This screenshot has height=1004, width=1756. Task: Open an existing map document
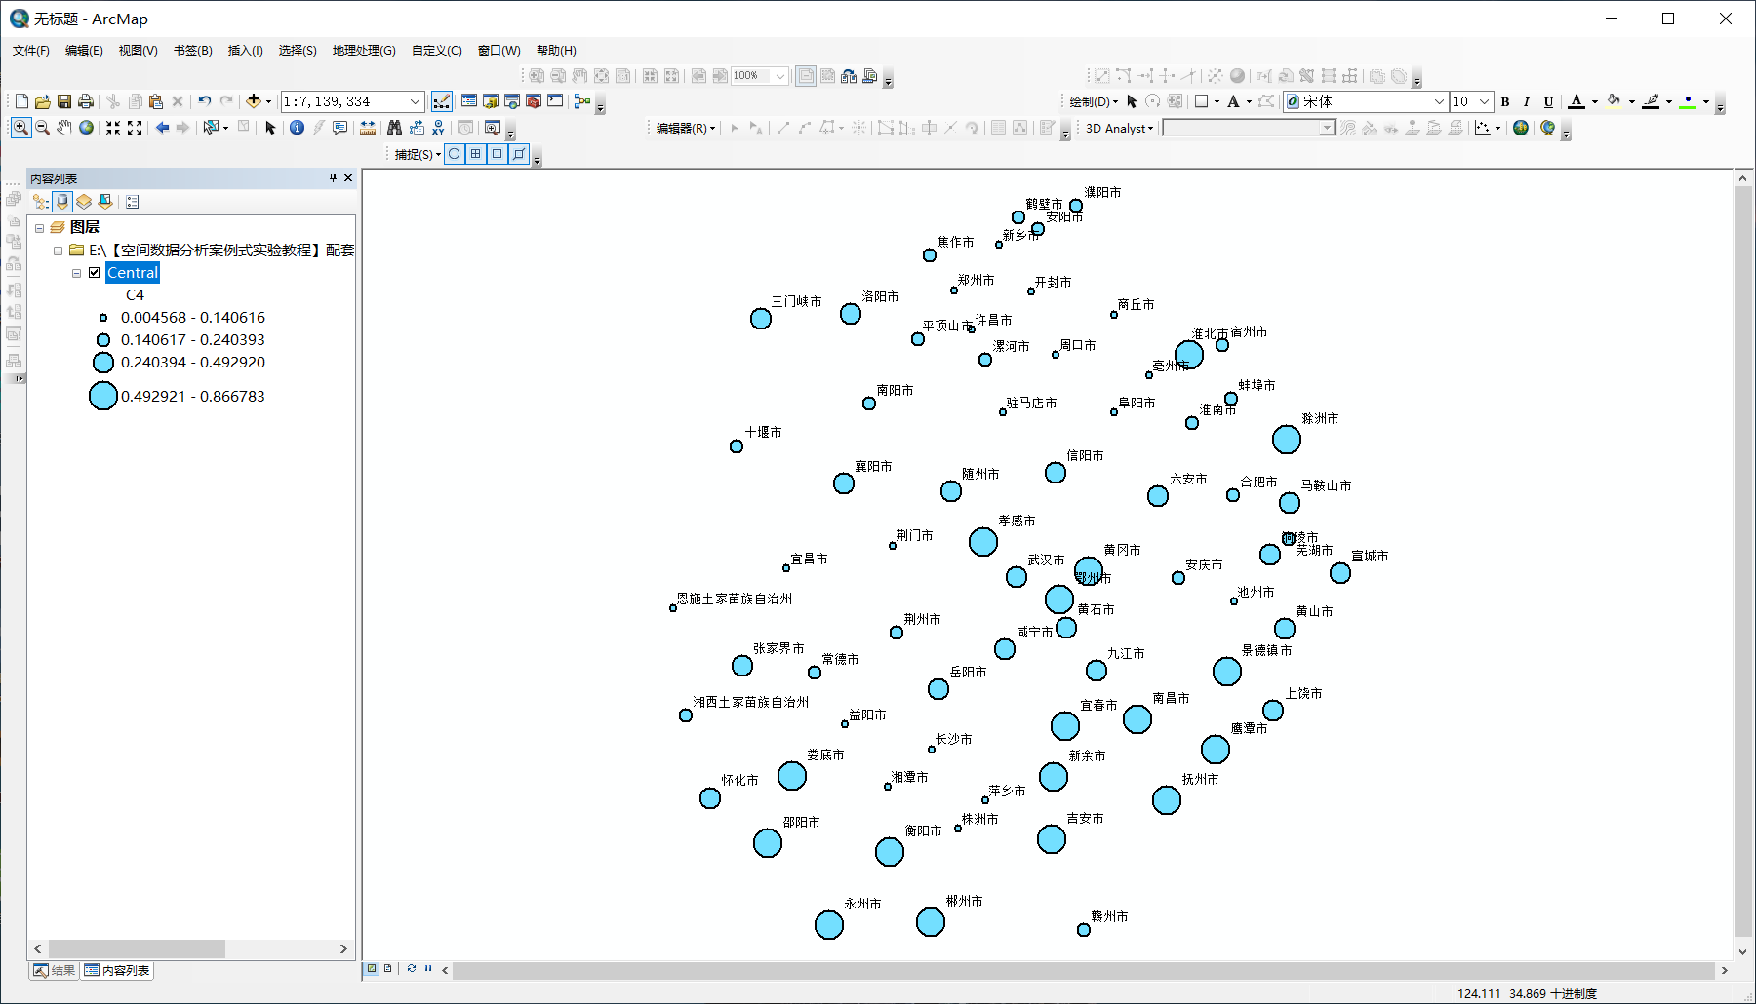coord(43,101)
